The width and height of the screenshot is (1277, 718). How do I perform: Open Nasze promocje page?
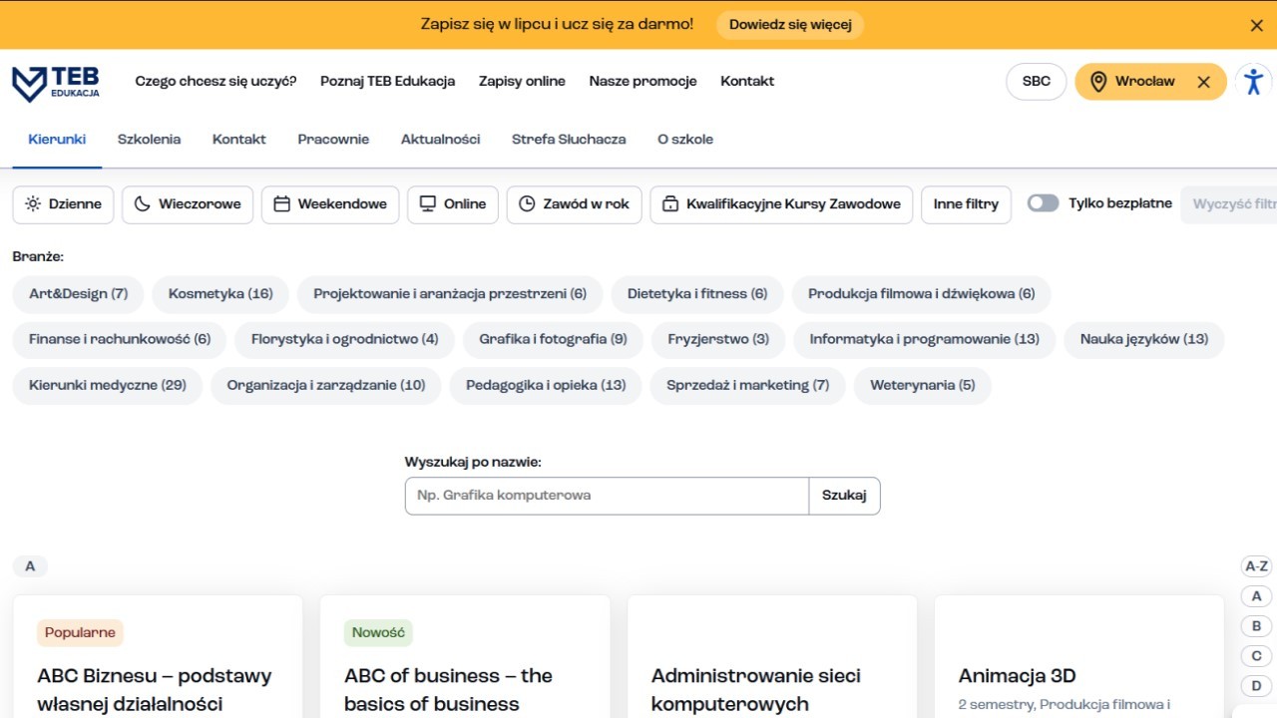pos(642,82)
